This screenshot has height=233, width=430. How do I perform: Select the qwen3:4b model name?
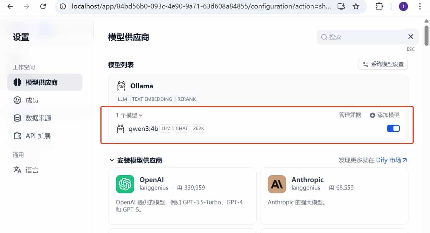(143, 128)
